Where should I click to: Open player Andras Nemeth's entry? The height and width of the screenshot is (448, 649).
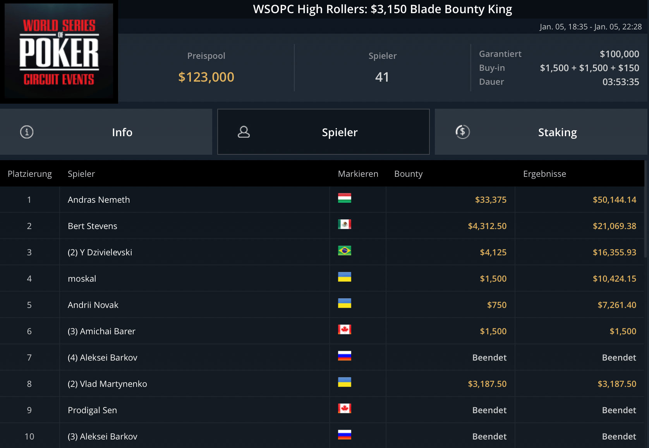tap(99, 200)
